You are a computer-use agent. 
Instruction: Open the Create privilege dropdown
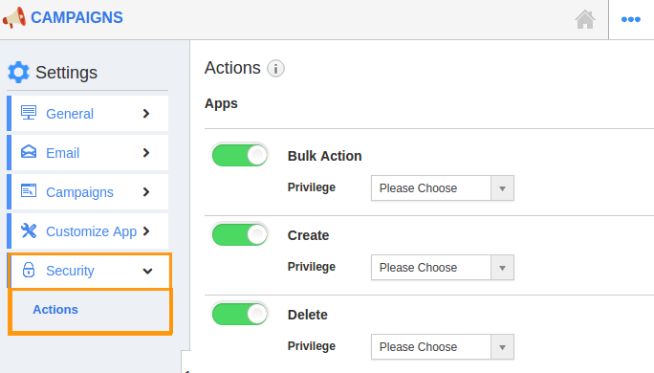[443, 268]
